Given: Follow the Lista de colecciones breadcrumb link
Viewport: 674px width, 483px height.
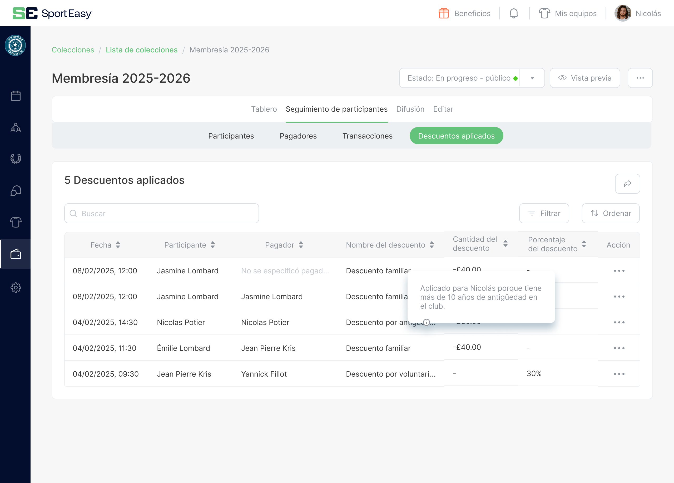Looking at the screenshot, I should 141,50.
